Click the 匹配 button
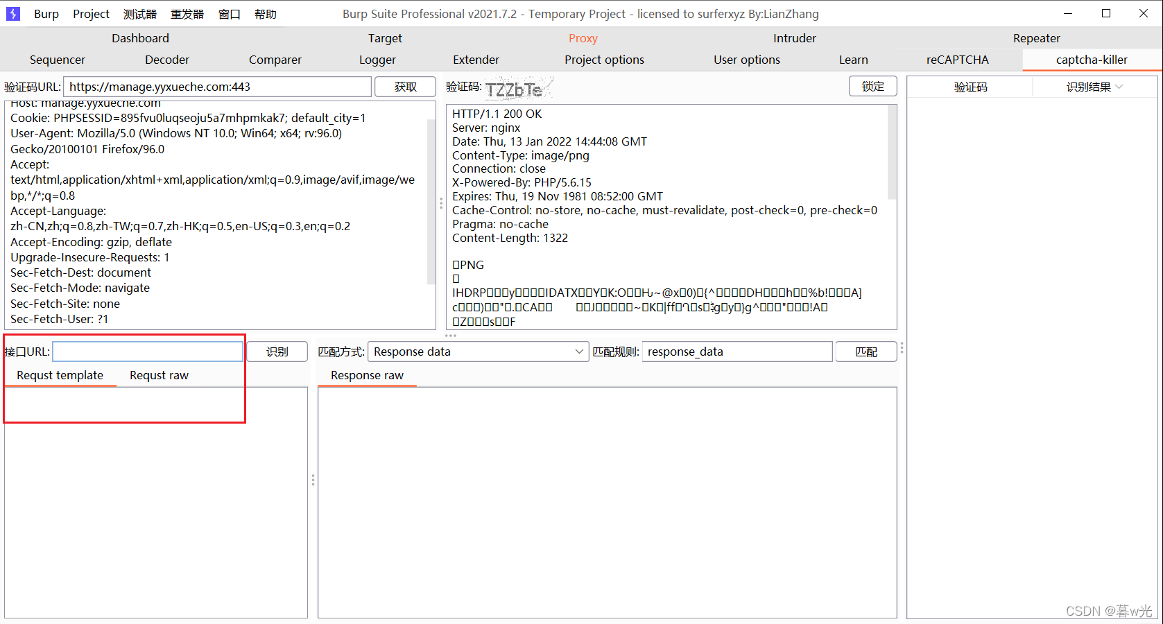This screenshot has height=624, width=1163. pyautogui.click(x=865, y=352)
